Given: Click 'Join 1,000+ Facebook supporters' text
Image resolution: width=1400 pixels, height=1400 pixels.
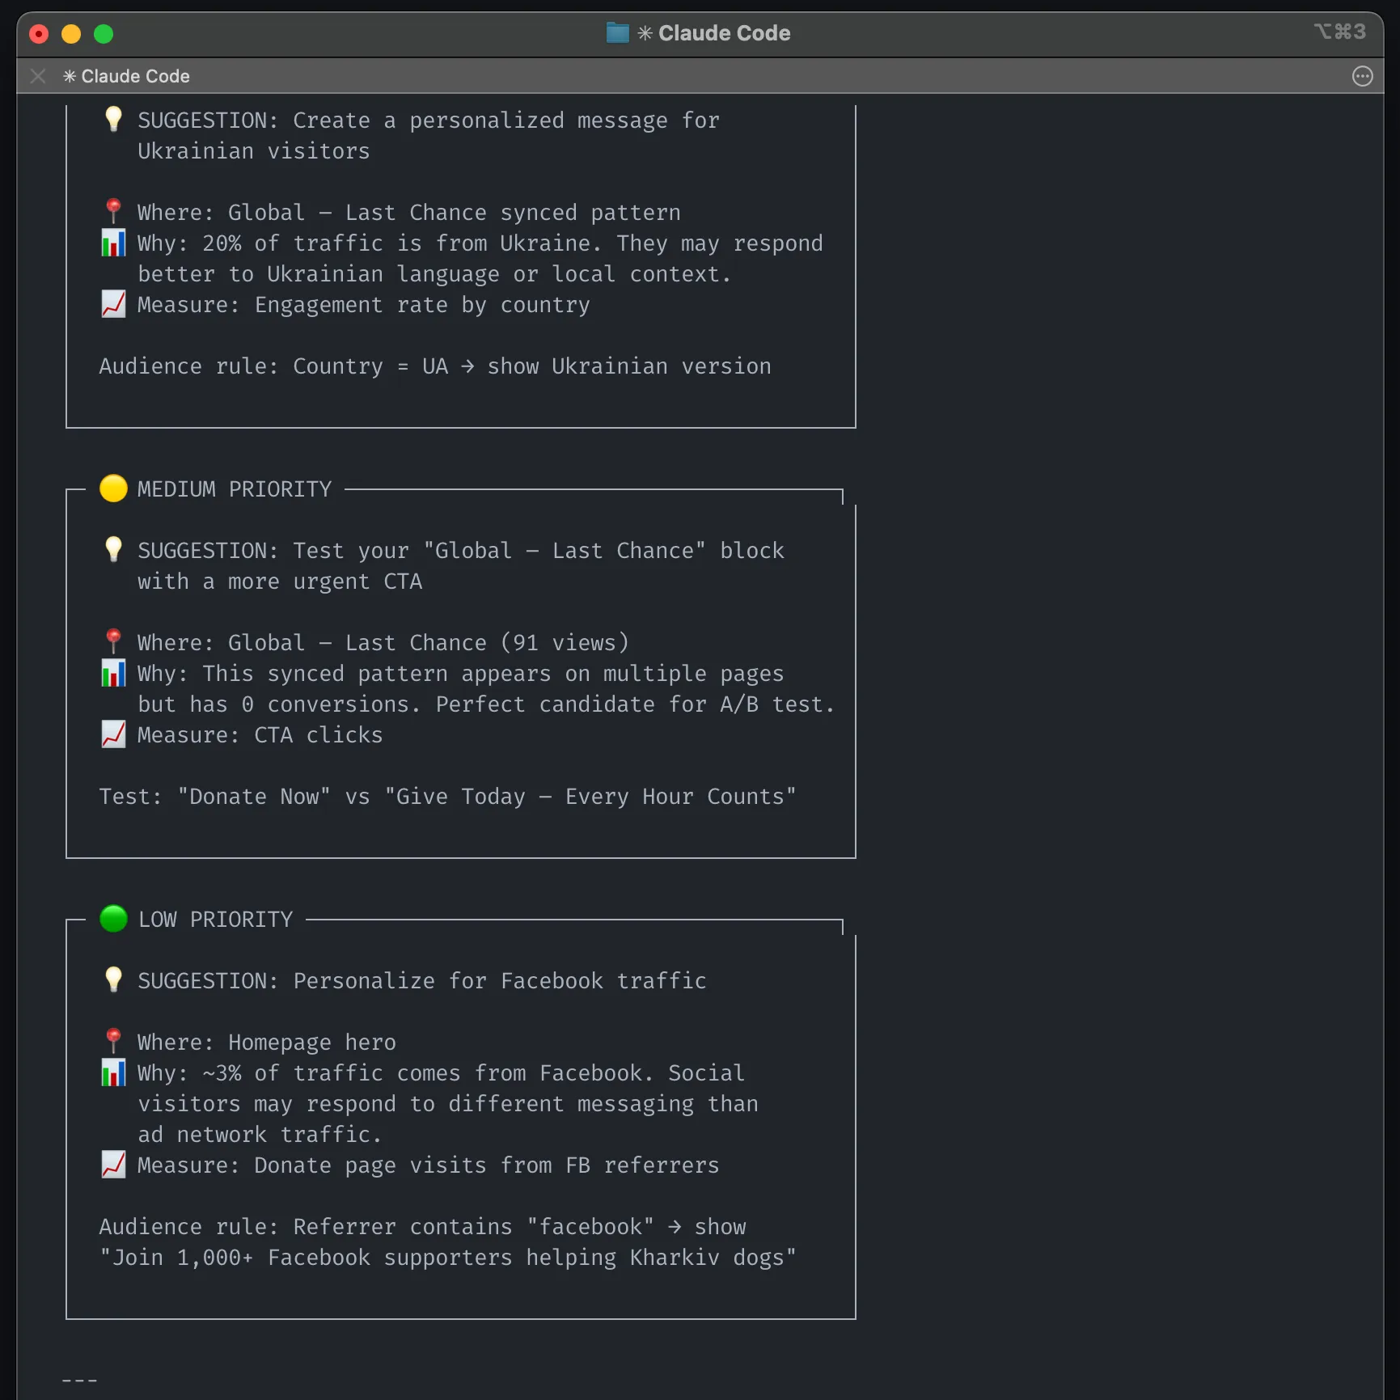Looking at the screenshot, I should 447,1258.
